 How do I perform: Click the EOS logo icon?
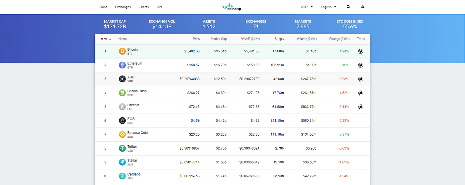122,121
